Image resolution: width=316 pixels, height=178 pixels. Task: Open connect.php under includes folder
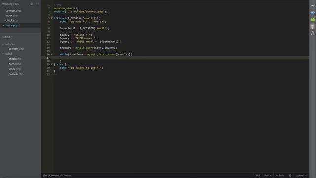coord(16,49)
